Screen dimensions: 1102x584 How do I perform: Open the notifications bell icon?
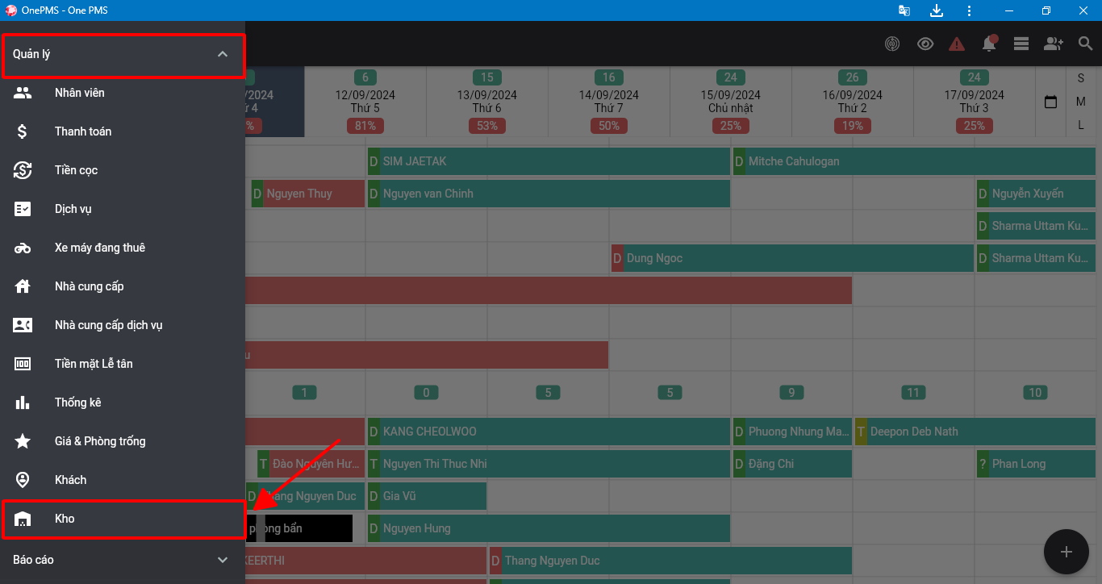[x=989, y=44]
